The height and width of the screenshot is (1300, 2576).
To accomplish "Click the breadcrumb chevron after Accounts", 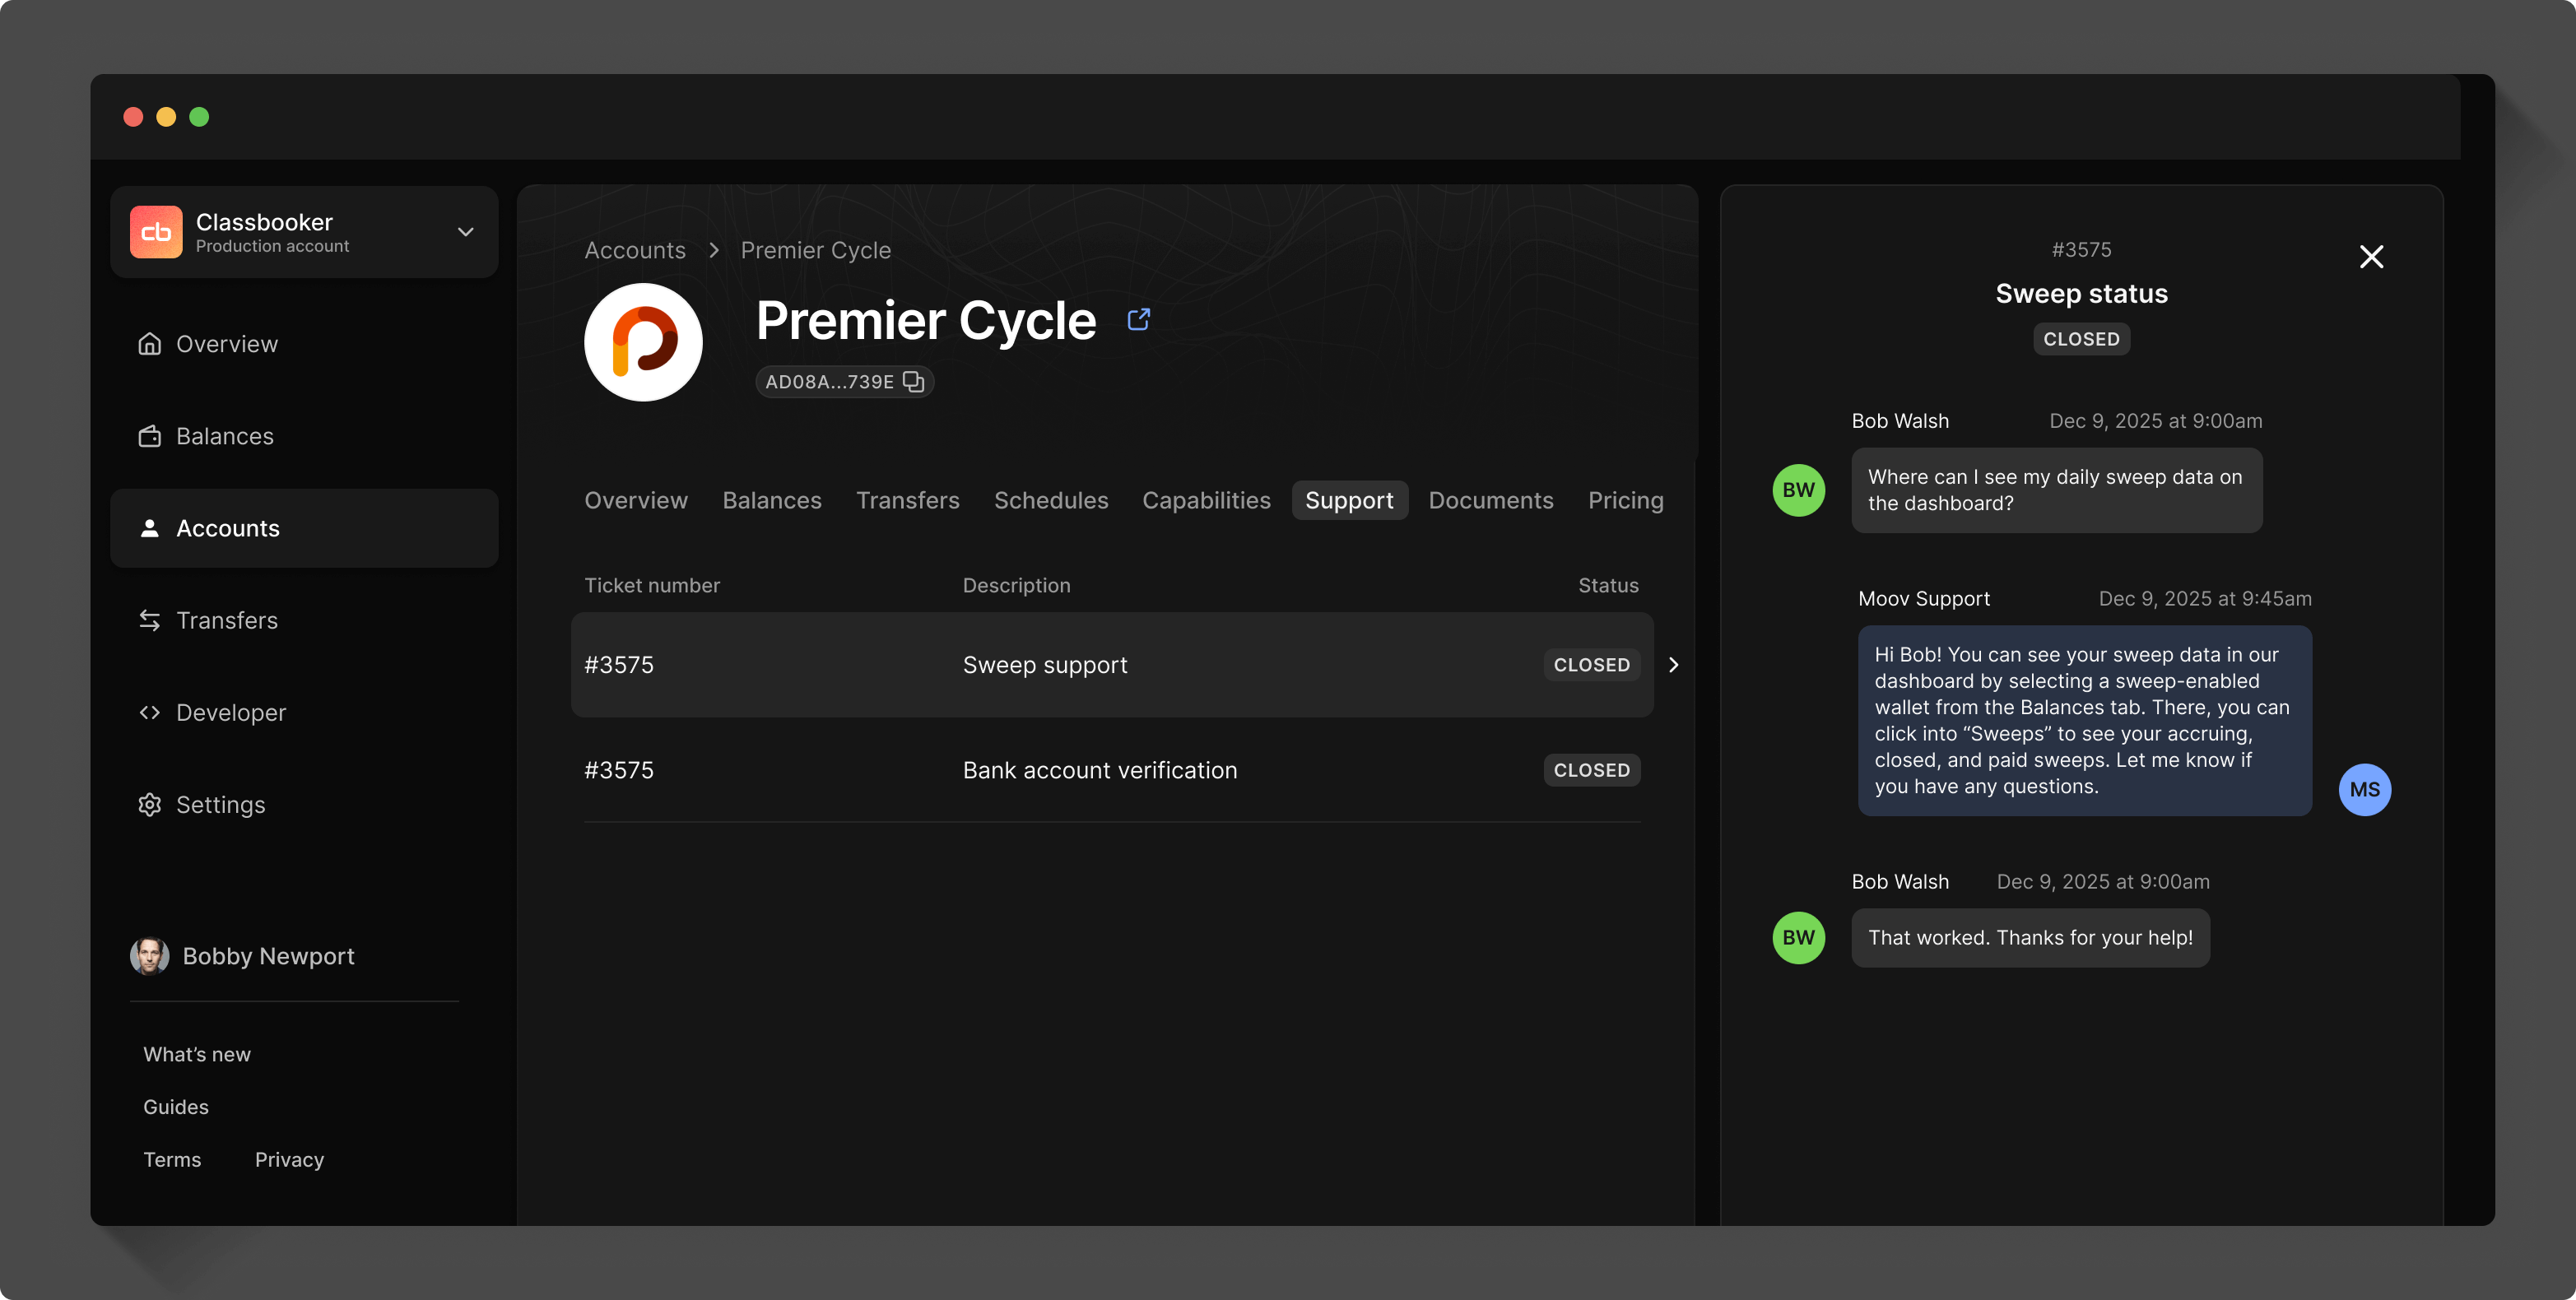I will tap(714, 251).
